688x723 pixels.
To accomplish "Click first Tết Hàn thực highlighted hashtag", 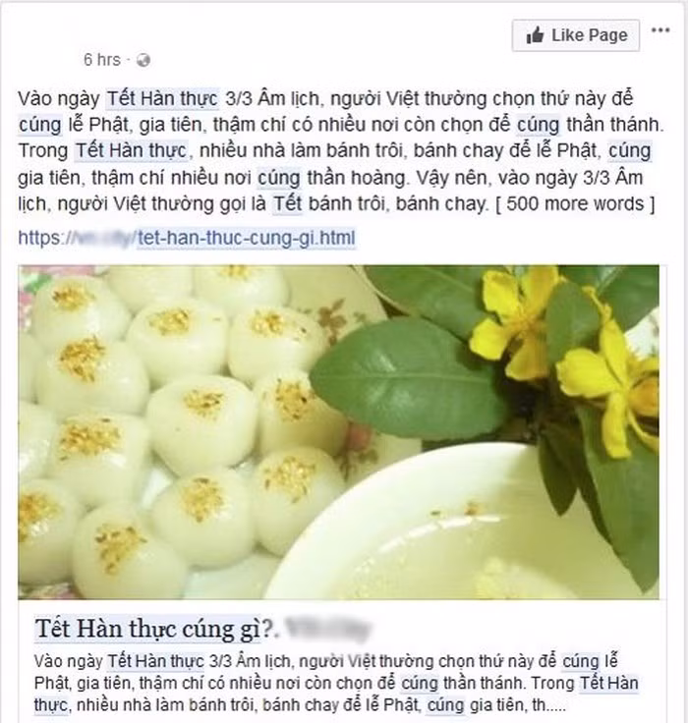I will [162, 98].
